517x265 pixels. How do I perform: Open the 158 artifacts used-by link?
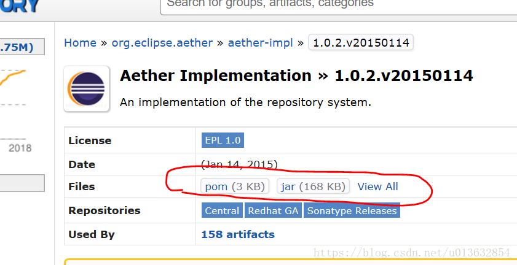click(238, 234)
